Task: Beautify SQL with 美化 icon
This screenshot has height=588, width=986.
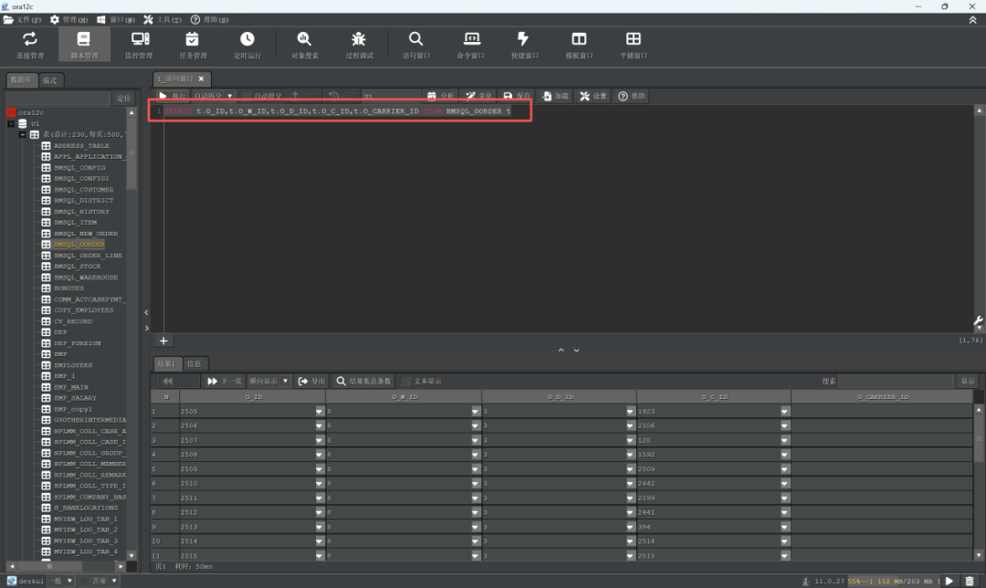Action: pos(478,96)
